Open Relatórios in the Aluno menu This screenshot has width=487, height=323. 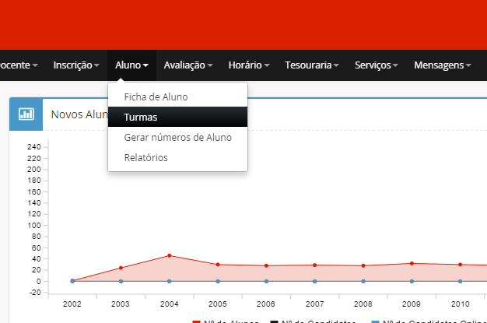point(145,158)
